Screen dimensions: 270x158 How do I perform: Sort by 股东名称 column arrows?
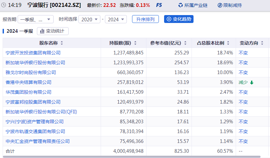pyautogui.click(x=62, y=43)
